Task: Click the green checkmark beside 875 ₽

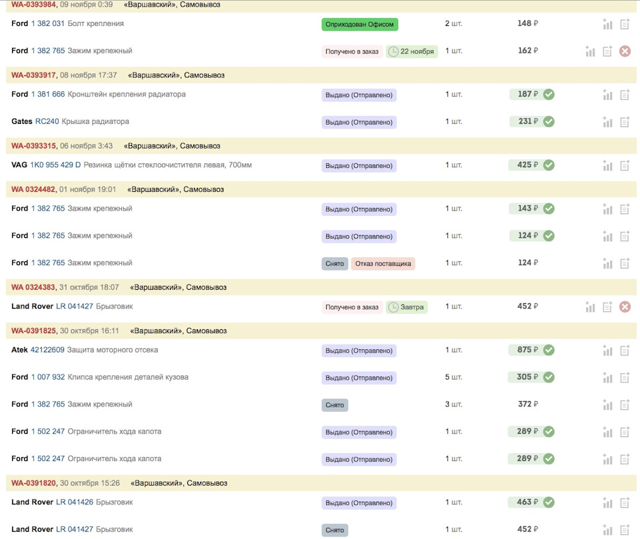Action: click(x=549, y=350)
